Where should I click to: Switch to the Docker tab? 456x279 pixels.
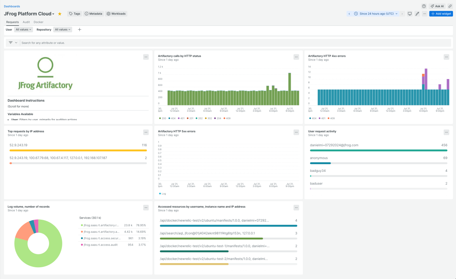pyautogui.click(x=38, y=22)
